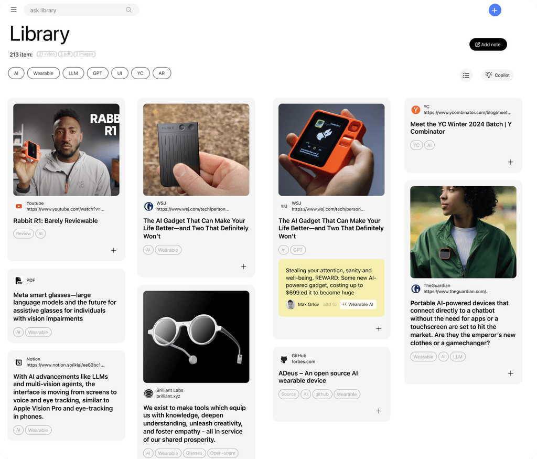This screenshot has height=459, width=537.
Task: Click Open-source tag on Brilliant Labs card
Action: point(222,453)
